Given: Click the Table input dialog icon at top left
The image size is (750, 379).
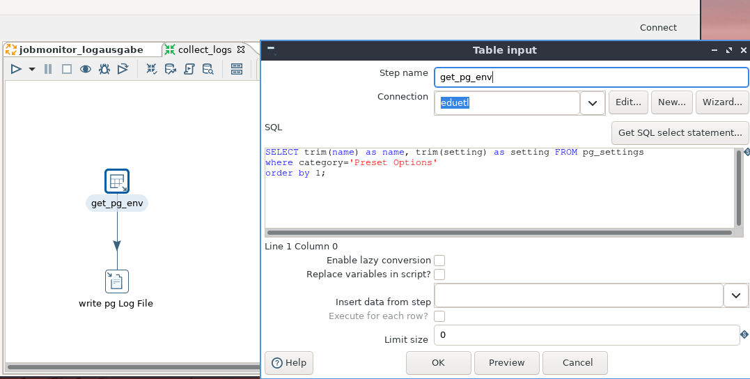Looking at the screenshot, I should (x=271, y=50).
